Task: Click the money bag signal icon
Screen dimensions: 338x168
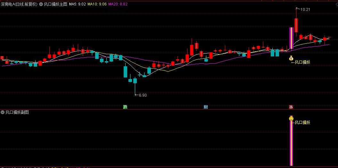Action: coord(291,58)
